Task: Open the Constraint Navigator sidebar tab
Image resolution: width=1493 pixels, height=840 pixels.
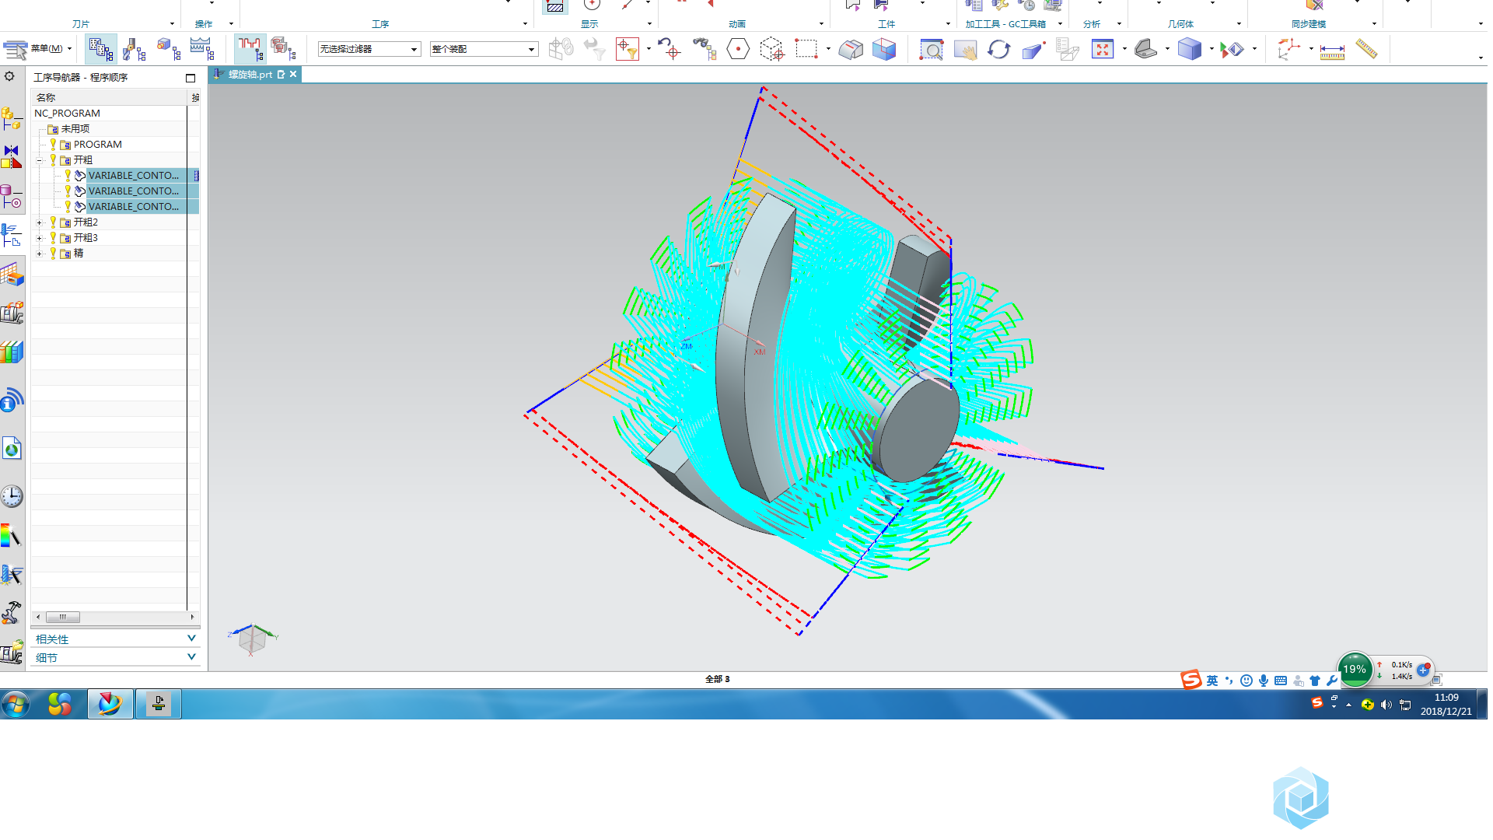Action: [x=12, y=156]
